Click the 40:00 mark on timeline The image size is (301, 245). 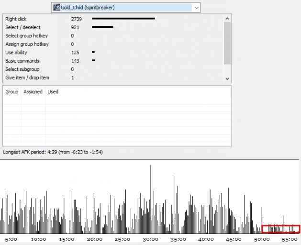[206, 239]
